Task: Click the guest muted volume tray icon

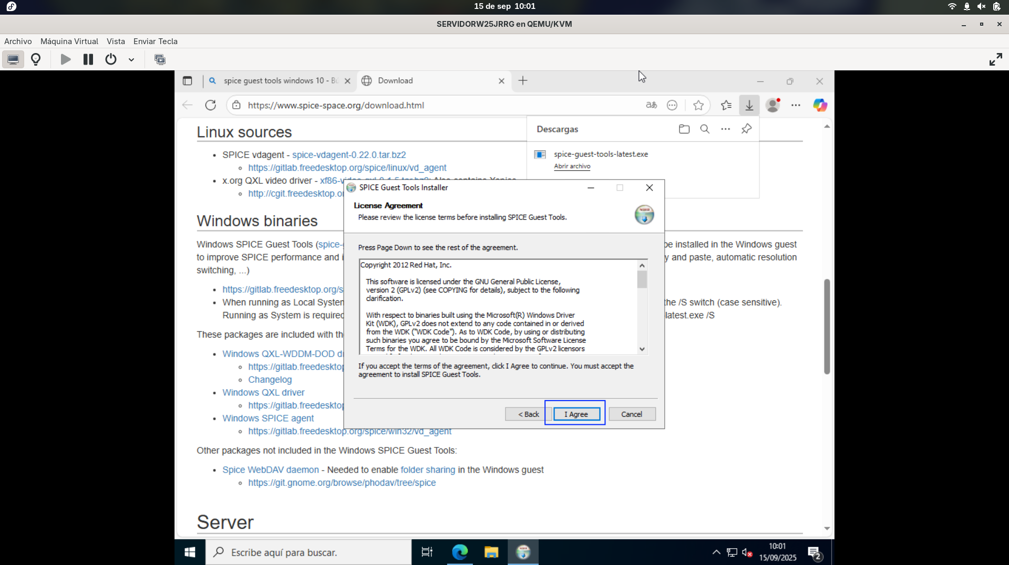Action: (x=747, y=552)
